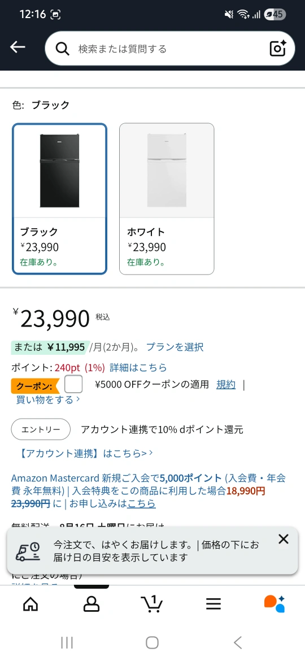Open 詳細はこちら points details link
This screenshot has height=661, width=305.
point(138,368)
